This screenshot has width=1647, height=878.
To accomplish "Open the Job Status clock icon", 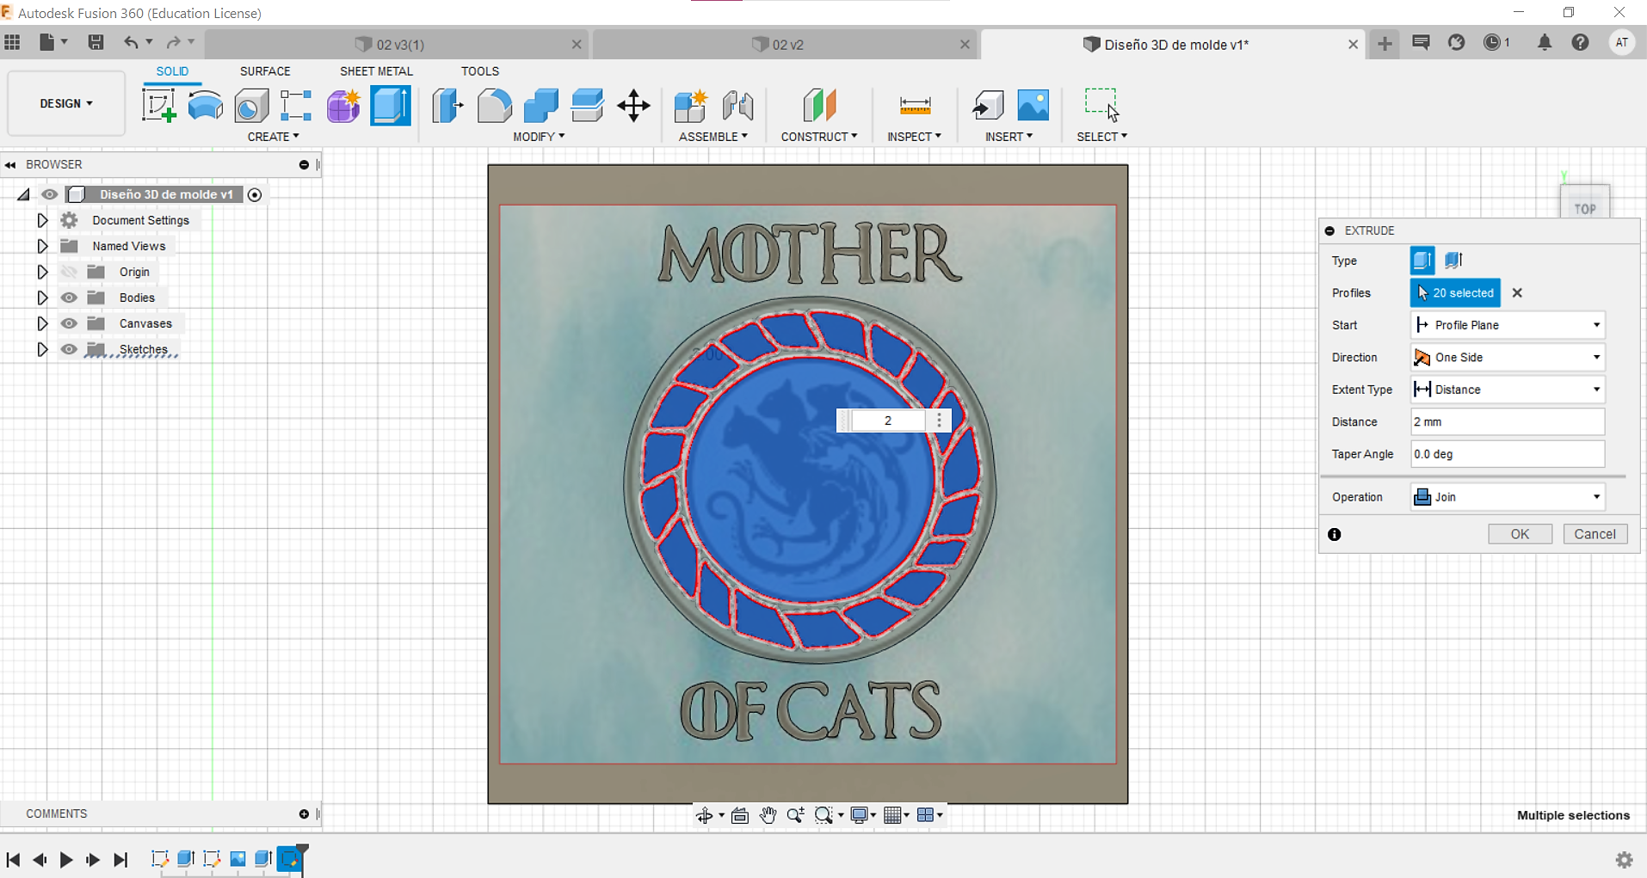I will [1493, 42].
